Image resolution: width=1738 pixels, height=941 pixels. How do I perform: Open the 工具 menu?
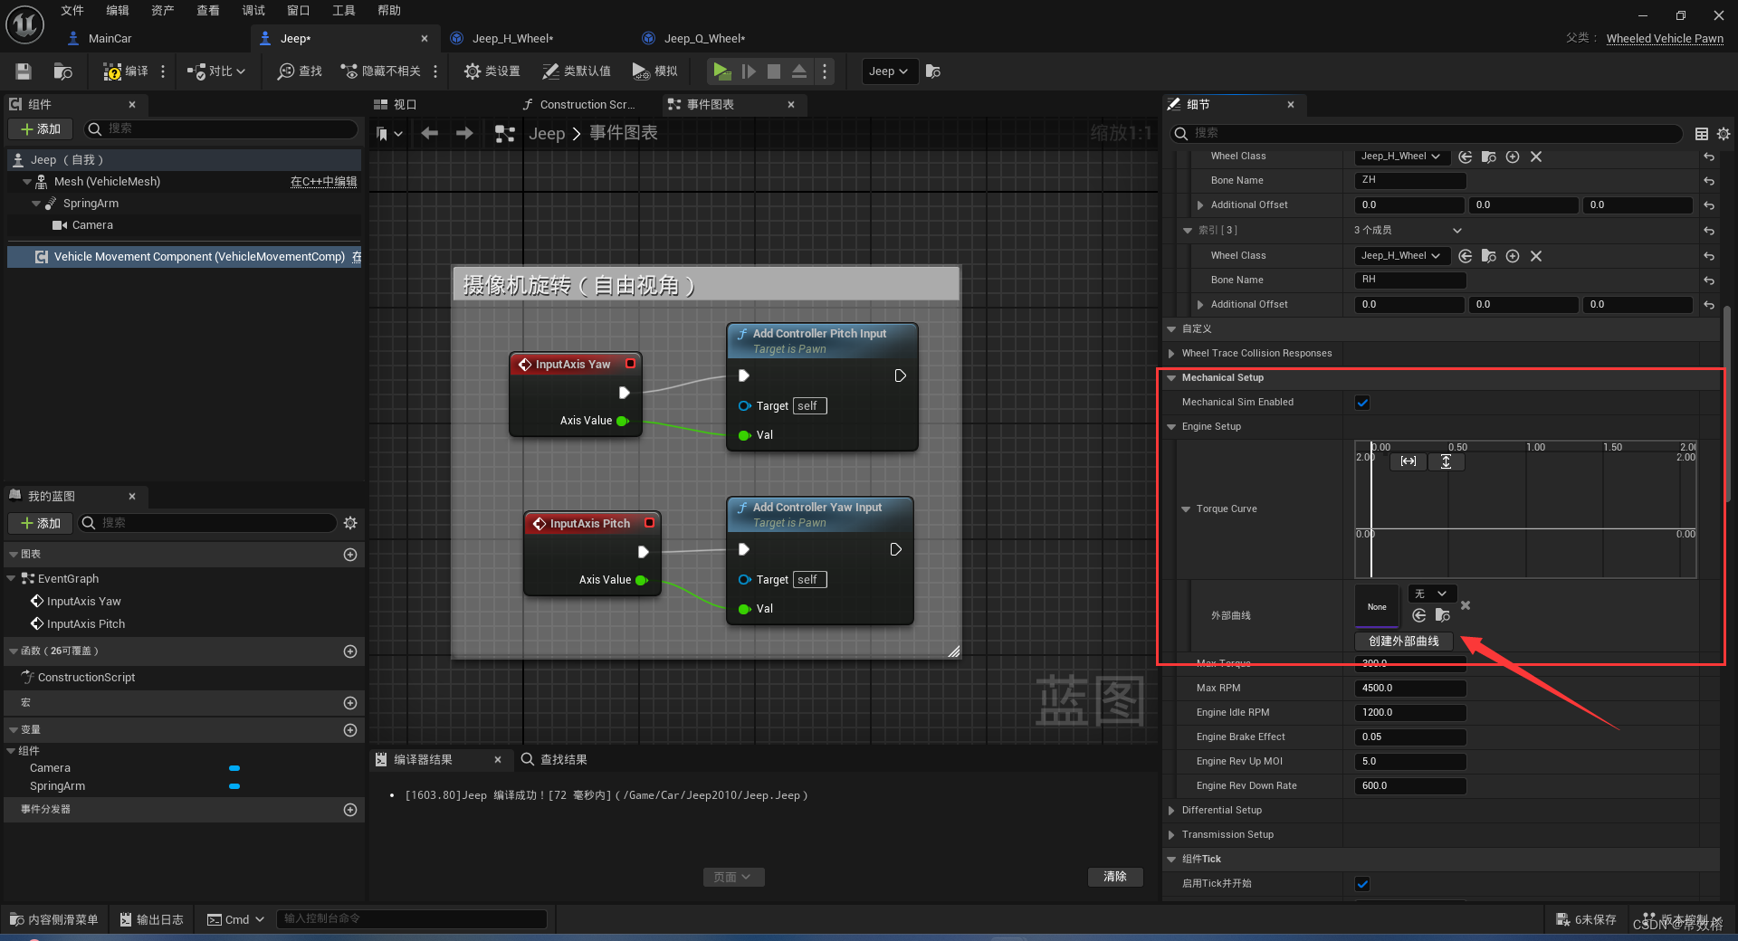(344, 11)
